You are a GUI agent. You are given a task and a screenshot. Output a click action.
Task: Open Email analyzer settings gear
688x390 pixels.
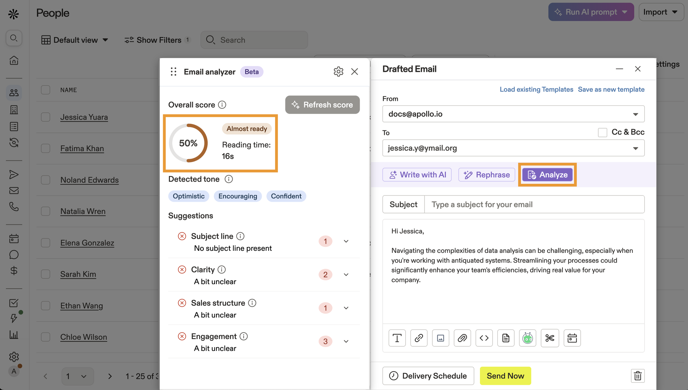pos(338,71)
